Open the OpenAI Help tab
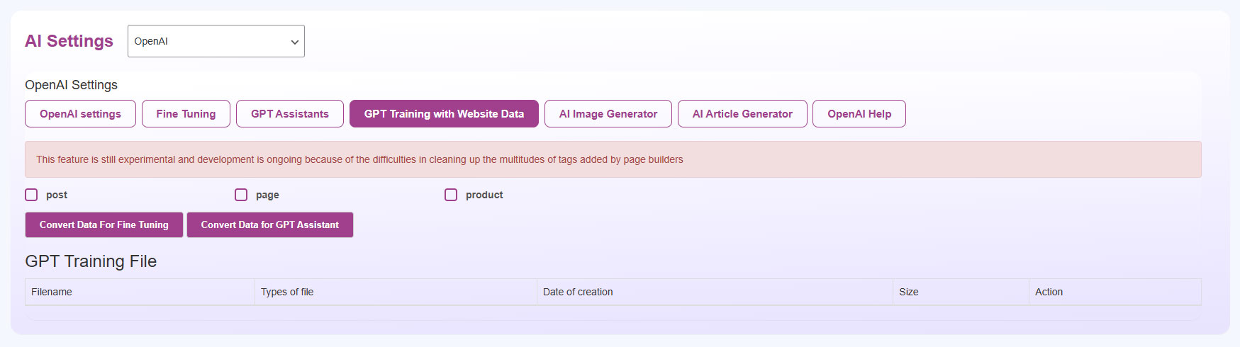Image resolution: width=1240 pixels, height=347 pixels. pyautogui.click(x=859, y=114)
